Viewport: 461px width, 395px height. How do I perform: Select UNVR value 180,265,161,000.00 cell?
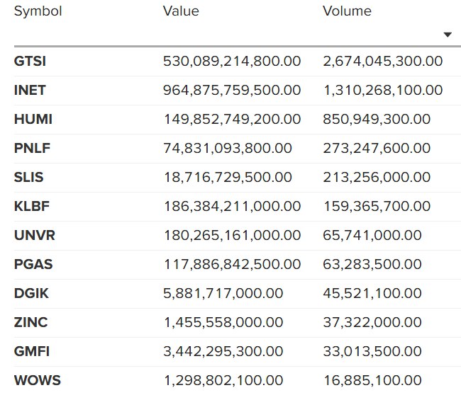(x=232, y=236)
